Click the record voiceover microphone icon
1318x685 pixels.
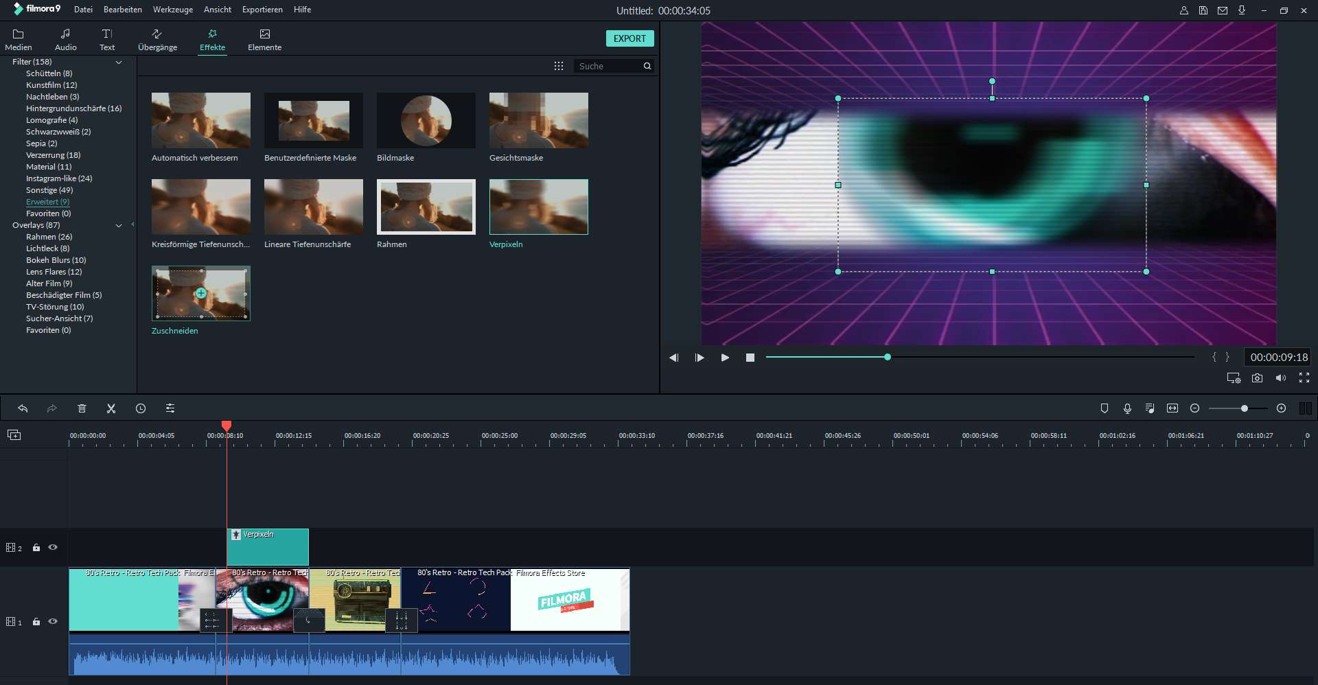click(x=1127, y=408)
